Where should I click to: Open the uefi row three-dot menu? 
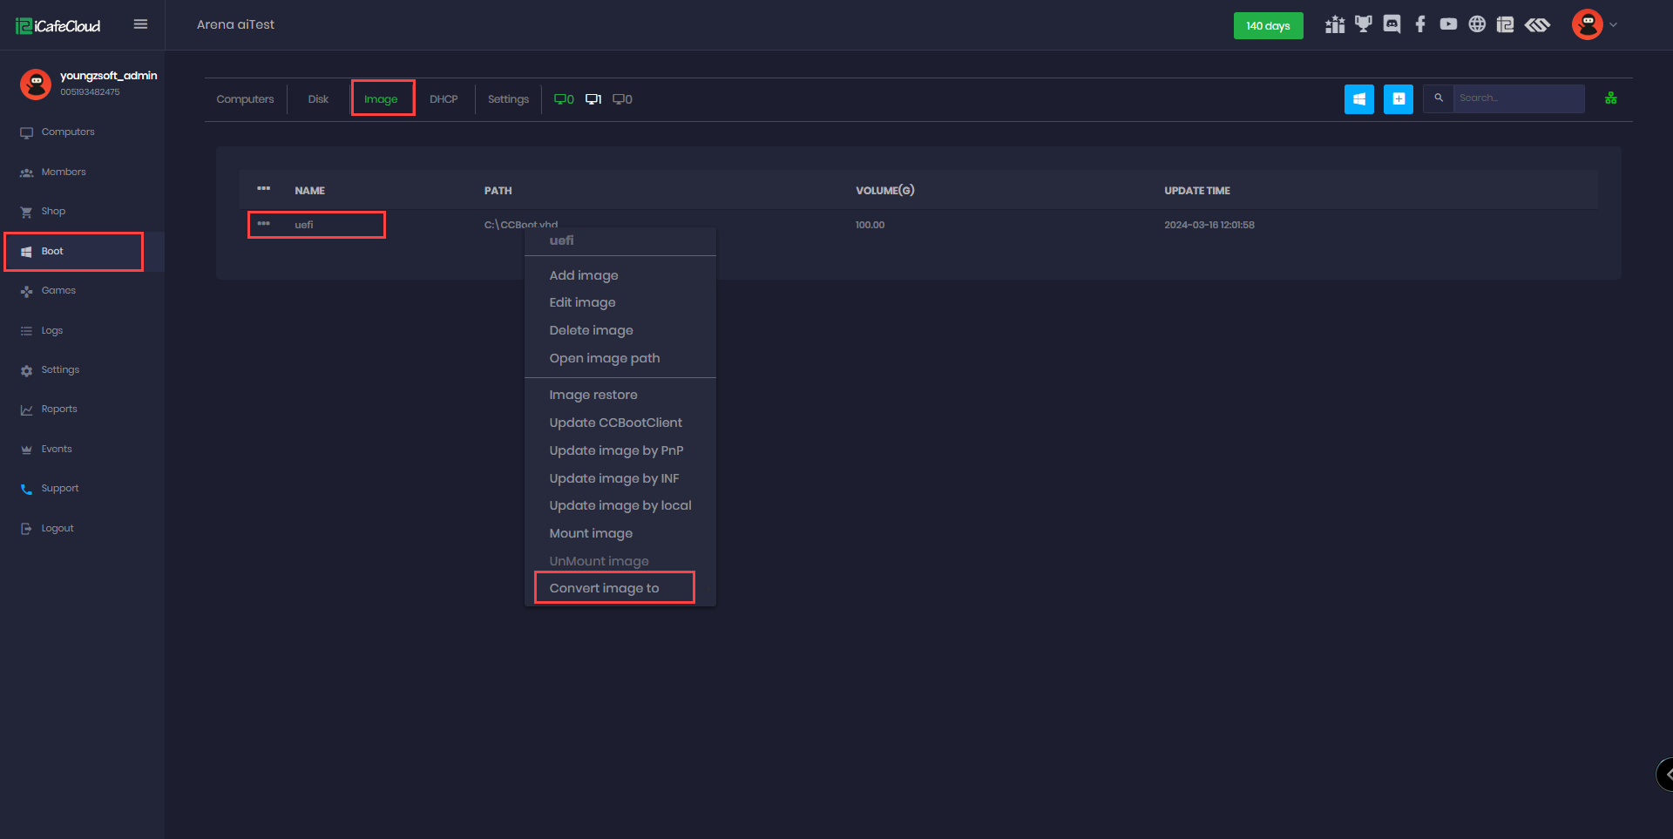click(264, 224)
